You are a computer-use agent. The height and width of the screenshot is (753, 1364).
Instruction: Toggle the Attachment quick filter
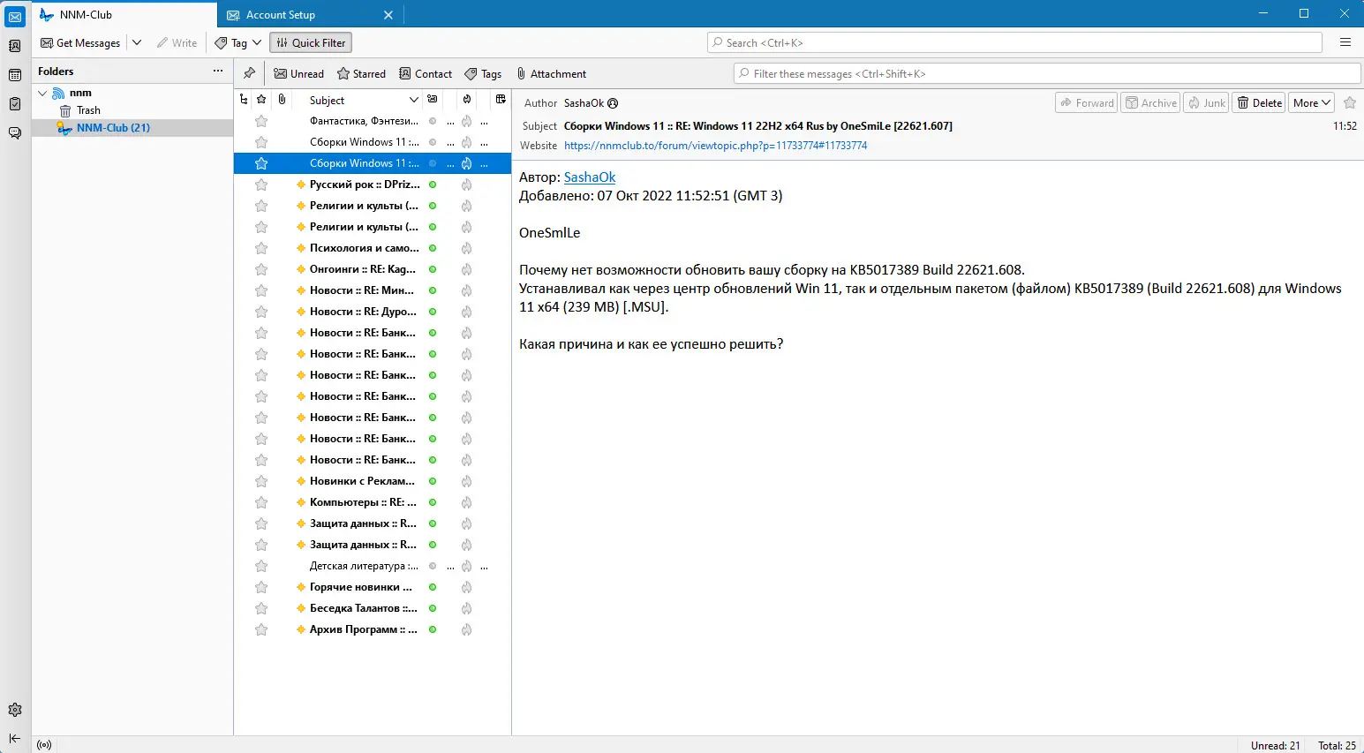pyautogui.click(x=552, y=74)
